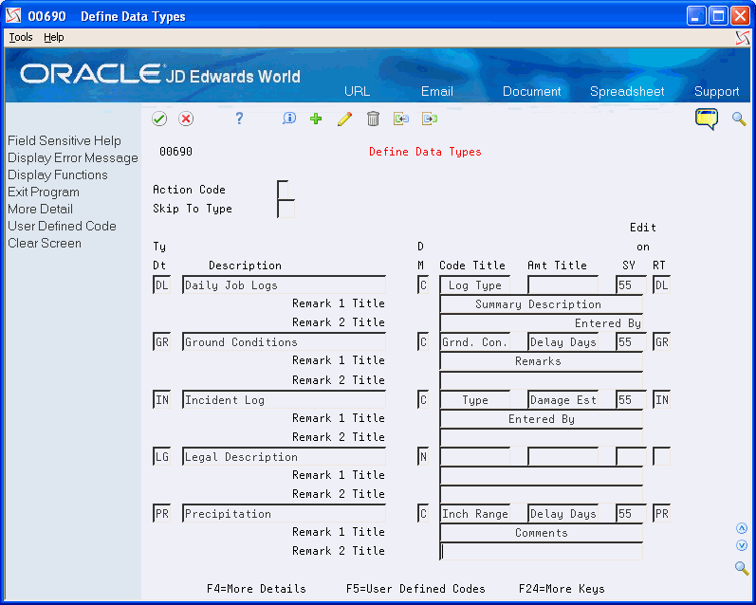Click the Ground Conditions description field
Image resolution: width=756 pixels, height=605 pixels.
click(284, 341)
